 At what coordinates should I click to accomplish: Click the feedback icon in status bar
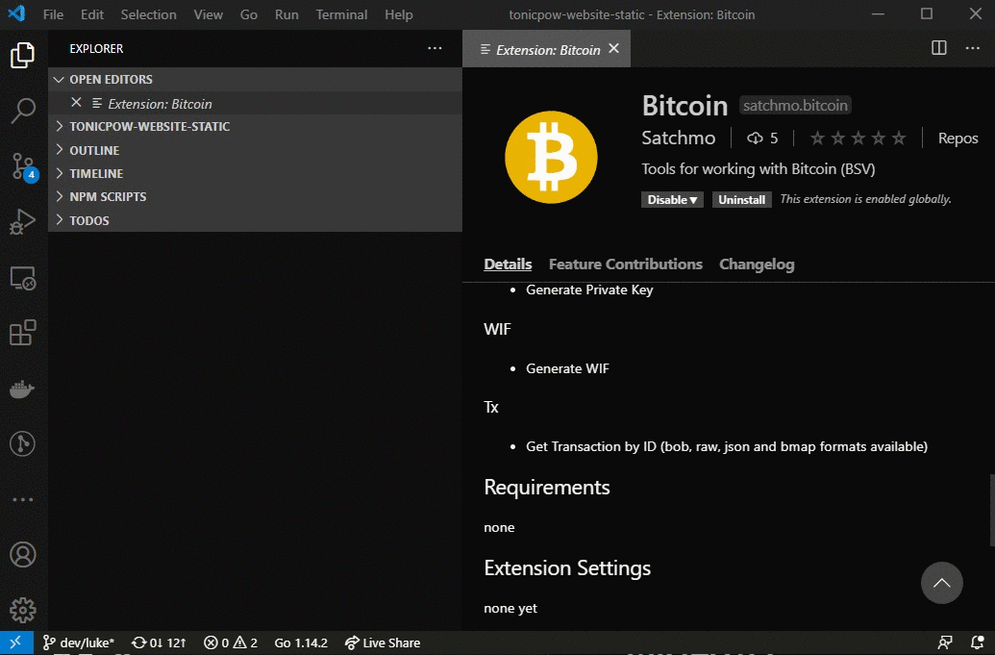(945, 642)
